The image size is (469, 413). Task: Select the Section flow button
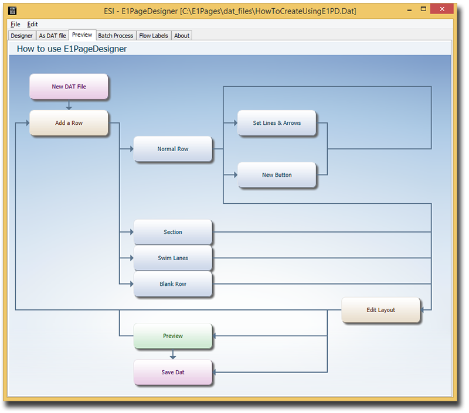[173, 232]
